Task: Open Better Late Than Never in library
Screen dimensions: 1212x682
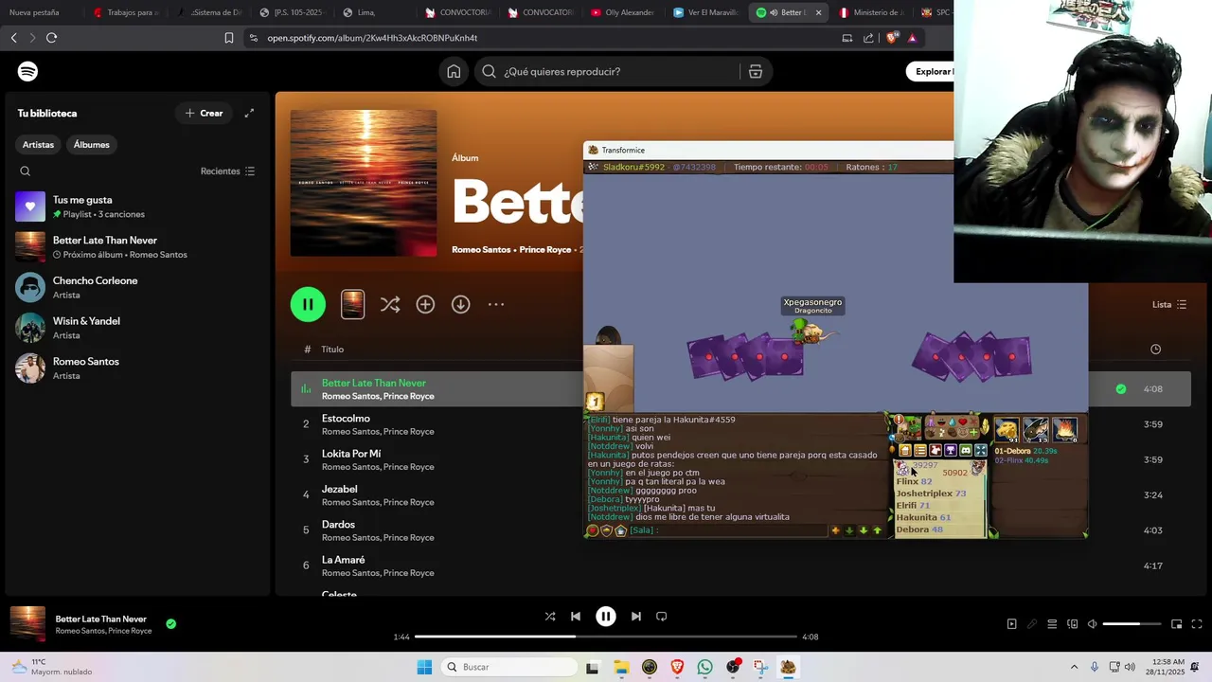Action: click(x=137, y=247)
